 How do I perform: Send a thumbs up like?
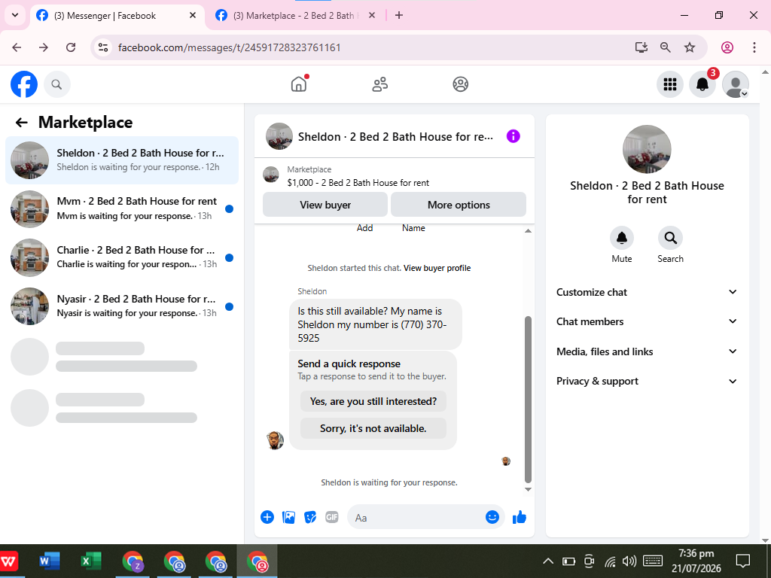[520, 517]
